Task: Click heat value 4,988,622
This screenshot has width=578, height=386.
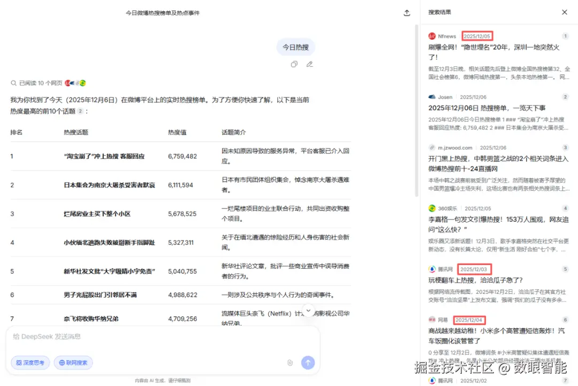Action: tap(182, 295)
